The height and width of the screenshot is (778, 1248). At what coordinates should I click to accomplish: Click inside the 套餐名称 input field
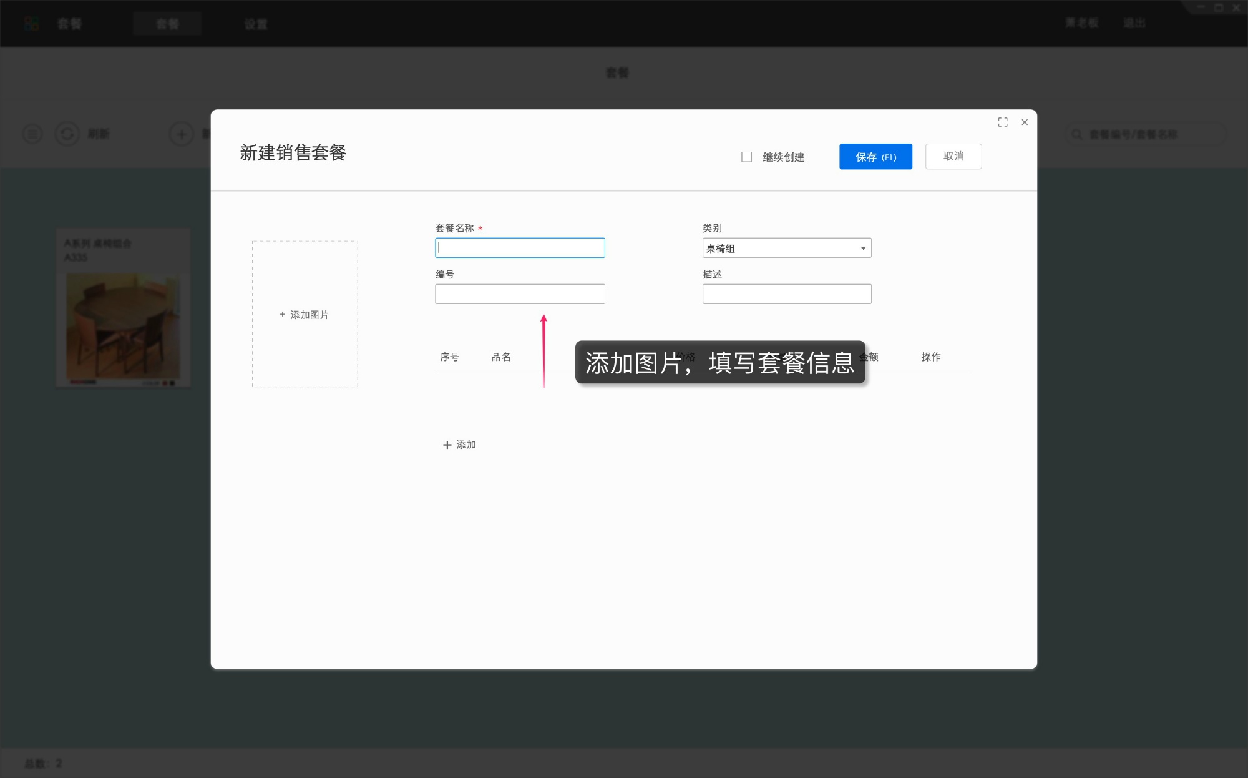tap(520, 248)
